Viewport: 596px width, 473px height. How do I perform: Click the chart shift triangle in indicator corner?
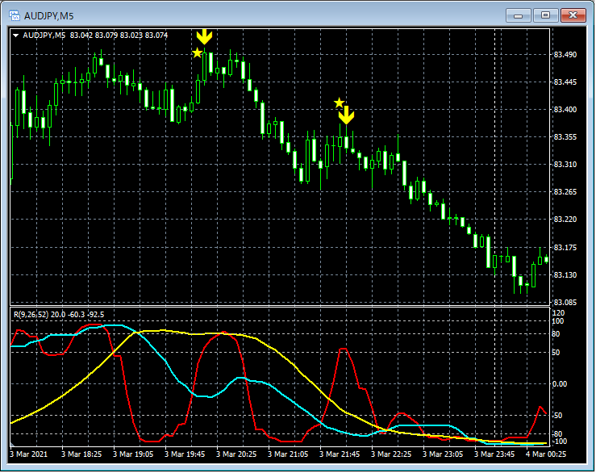coord(12,445)
